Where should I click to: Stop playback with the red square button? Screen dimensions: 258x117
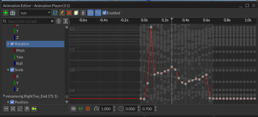pyautogui.click(x=88, y=109)
